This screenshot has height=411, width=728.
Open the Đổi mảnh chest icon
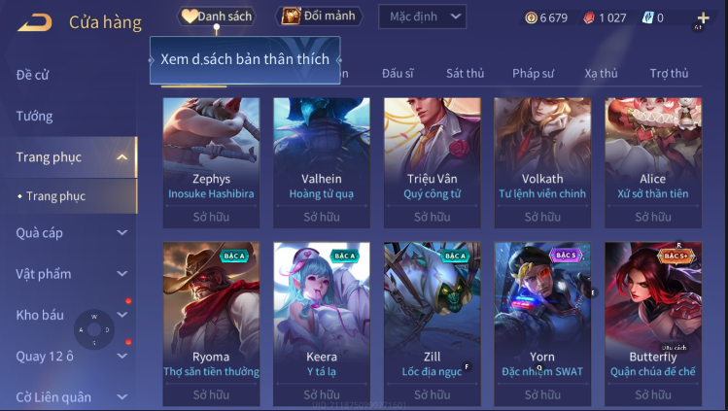tap(292, 17)
